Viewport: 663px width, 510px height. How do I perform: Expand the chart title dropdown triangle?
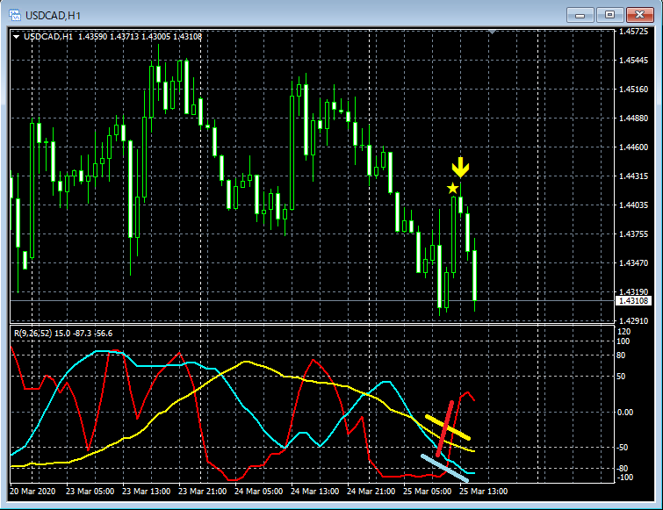17,37
